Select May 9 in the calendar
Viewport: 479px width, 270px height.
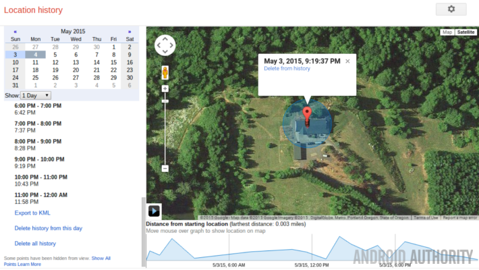(130, 55)
